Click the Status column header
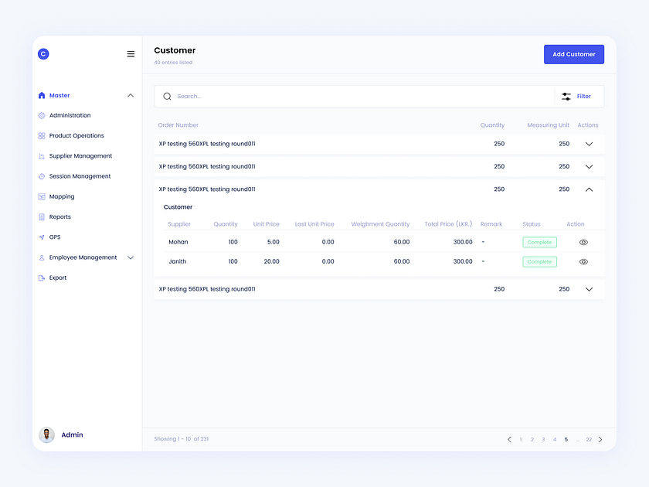This screenshot has height=487, width=649. click(x=532, y=224)
